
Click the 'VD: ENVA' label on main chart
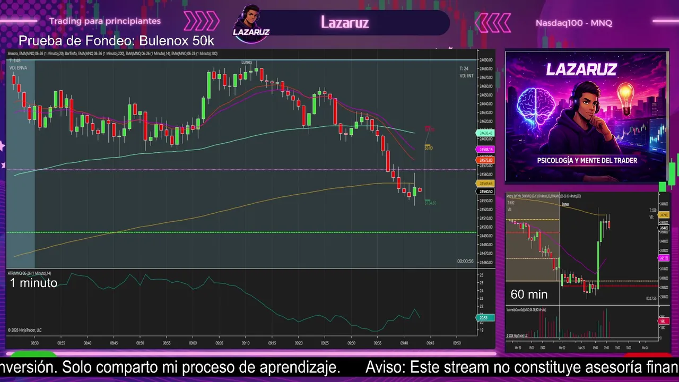point(18,68)
